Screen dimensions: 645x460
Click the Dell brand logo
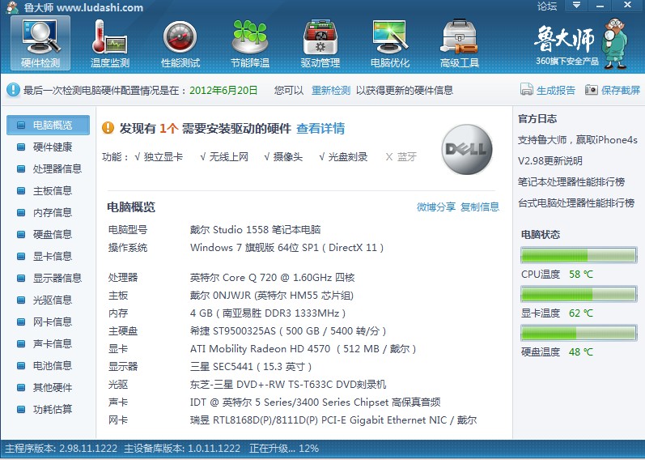point(466,149)
